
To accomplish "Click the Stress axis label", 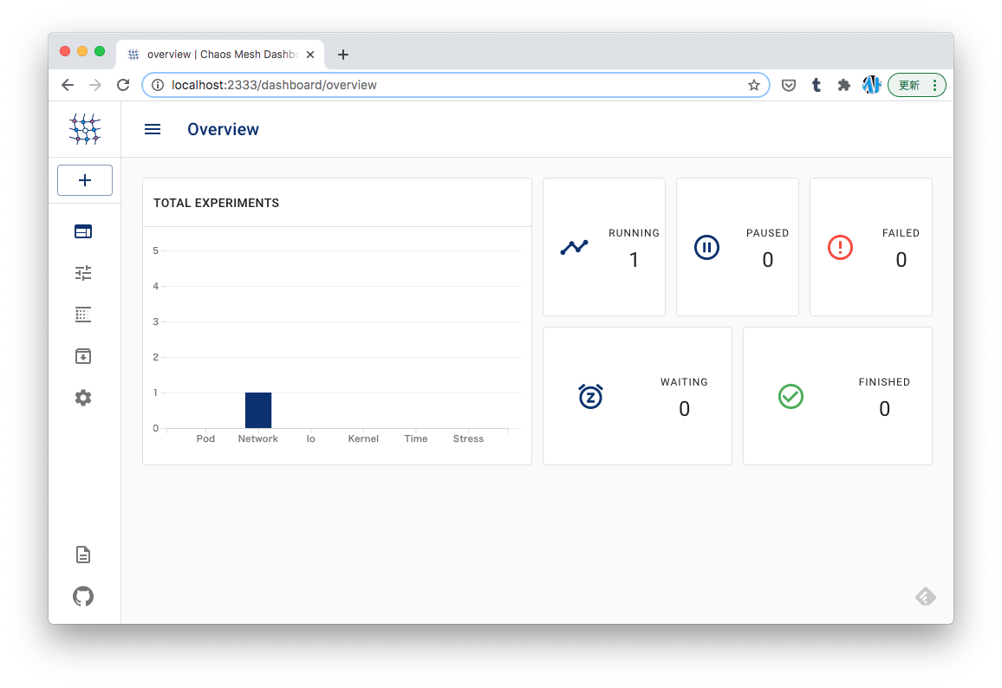I will [468, 438].
